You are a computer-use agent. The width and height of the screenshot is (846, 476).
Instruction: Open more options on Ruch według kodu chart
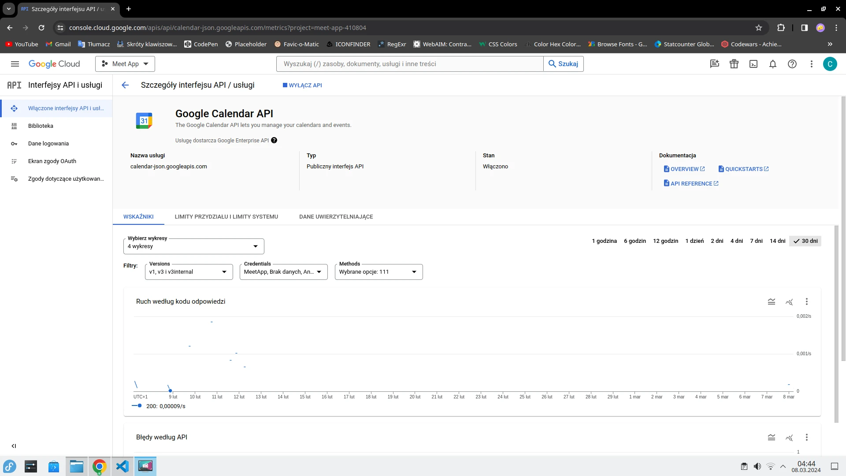click(x=807, y=301)
